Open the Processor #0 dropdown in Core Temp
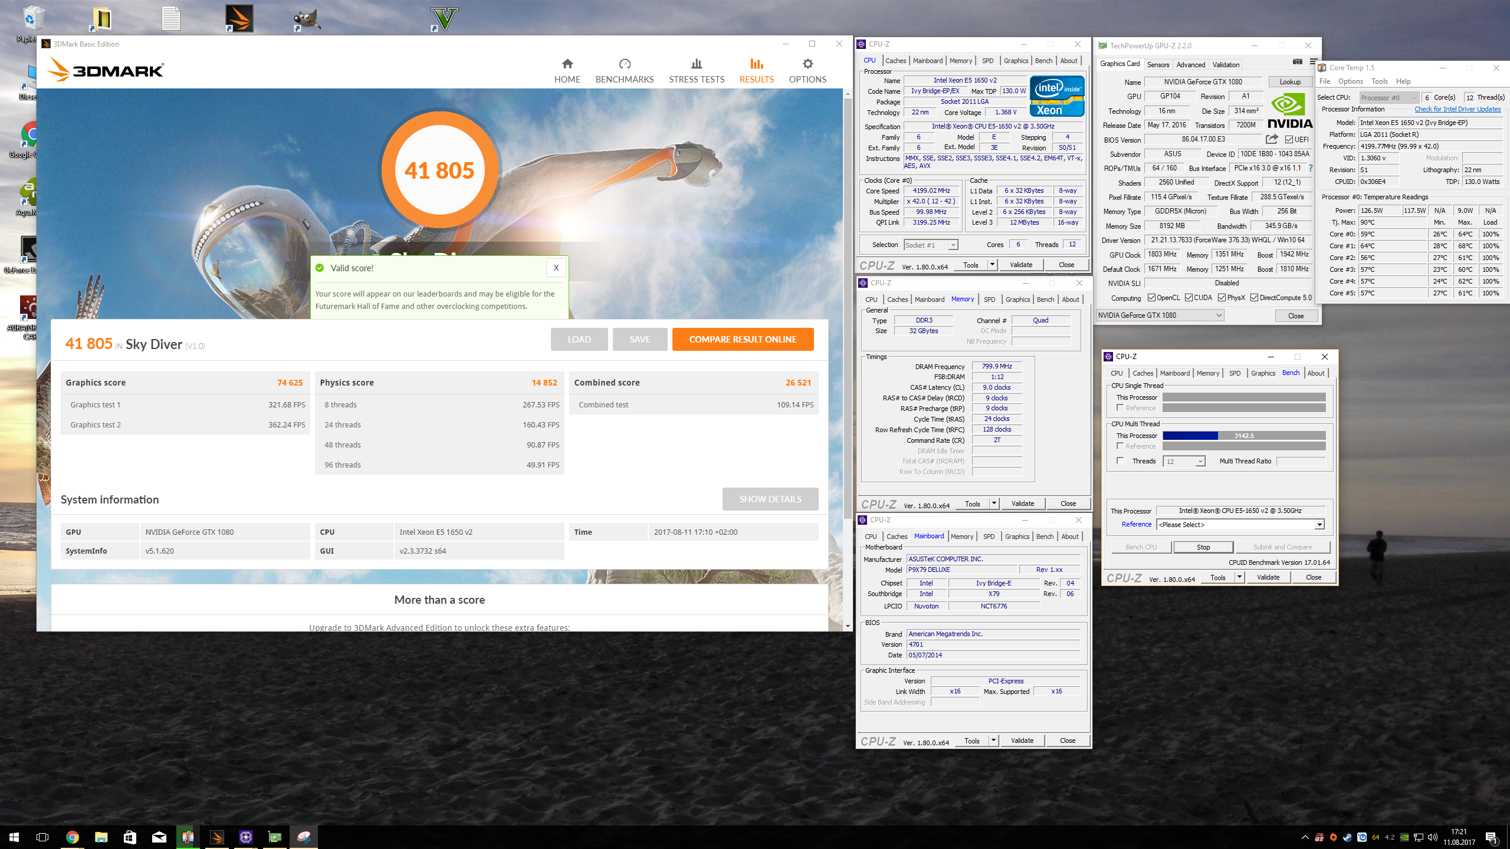 [1388, 98]
